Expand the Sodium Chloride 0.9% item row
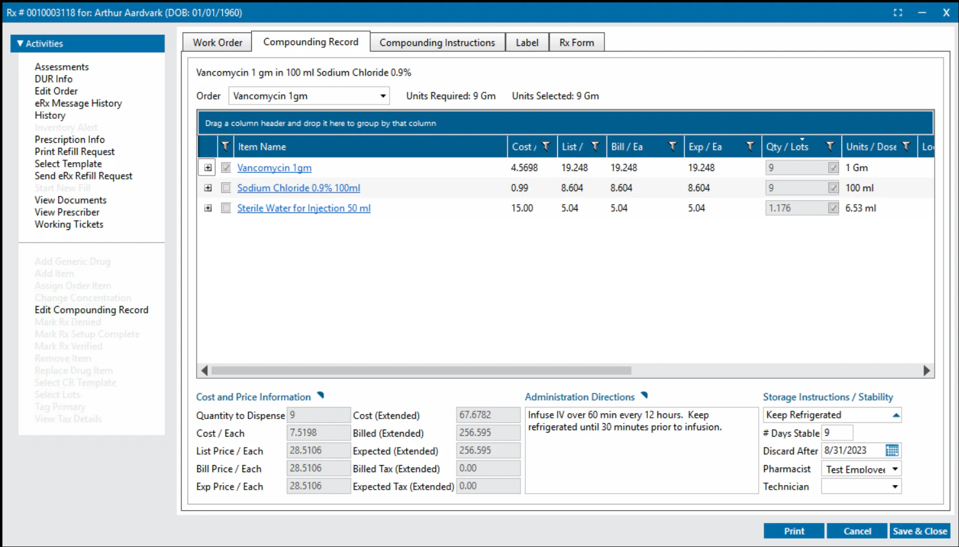The height and width of the screenshot is (547, 959). 207,187
